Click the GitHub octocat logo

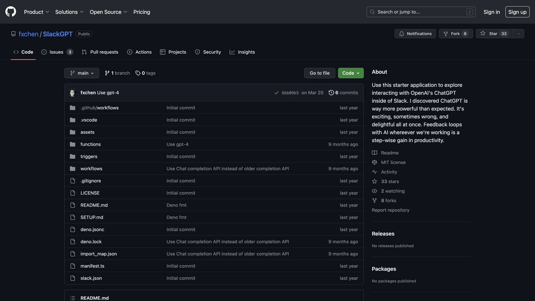11,12
